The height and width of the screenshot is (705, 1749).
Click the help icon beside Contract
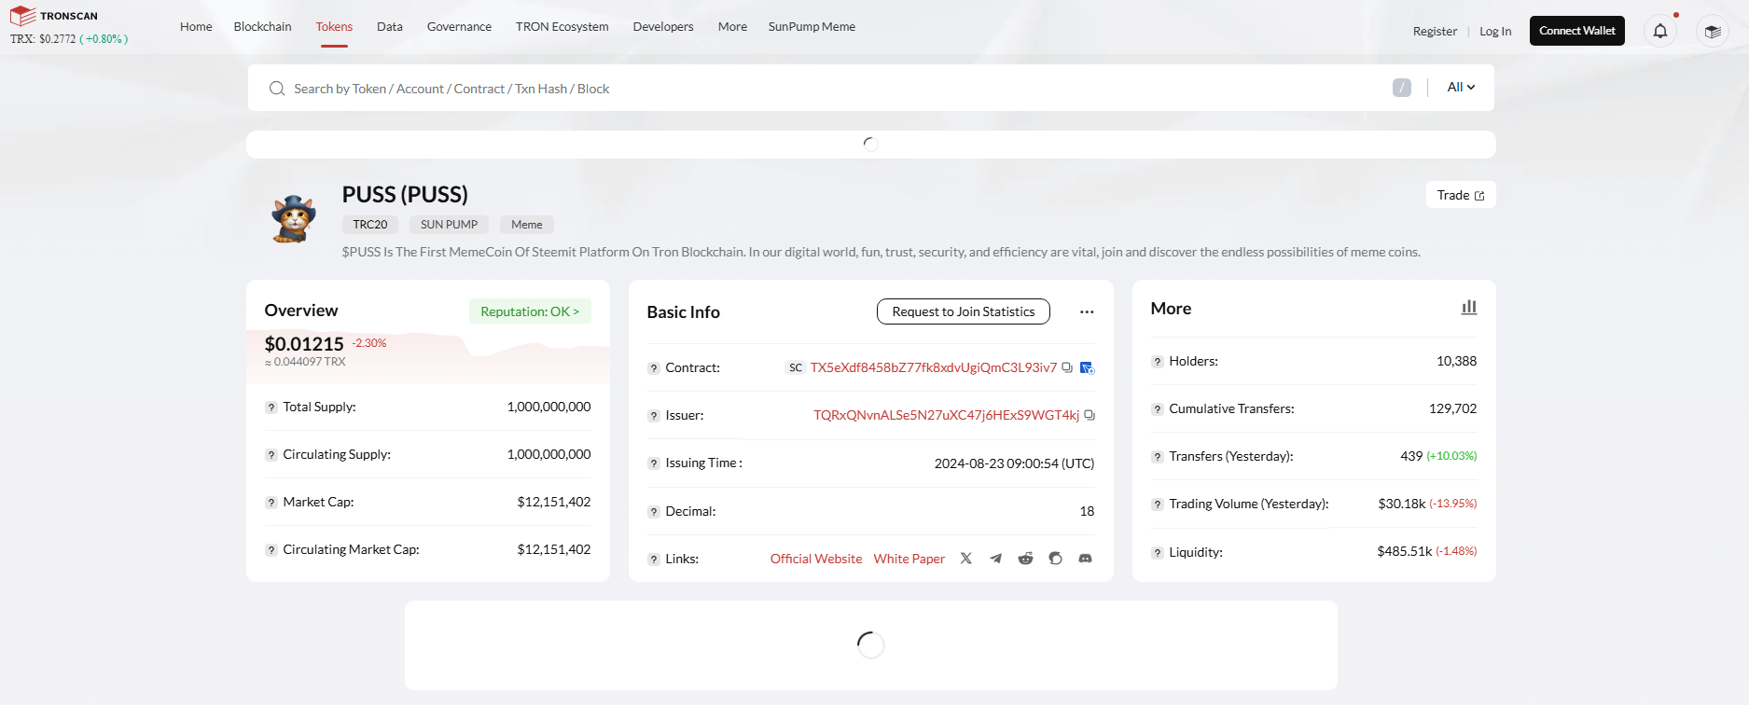[654, 368]
